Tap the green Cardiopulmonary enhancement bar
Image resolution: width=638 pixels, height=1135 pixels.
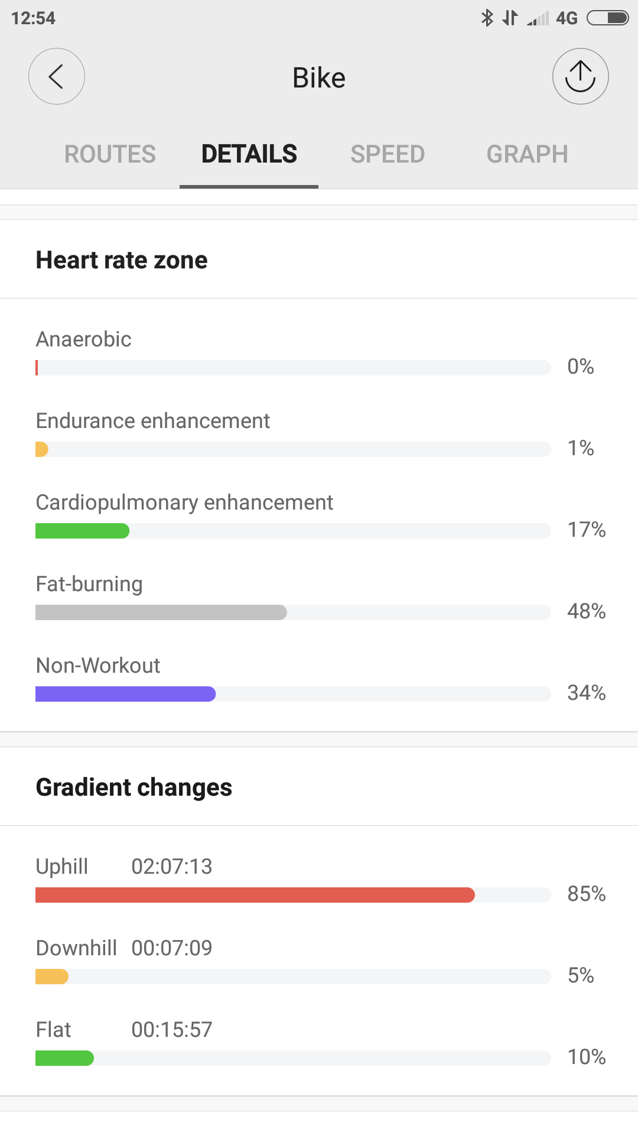pyautogui.click(x=82, y=531)
